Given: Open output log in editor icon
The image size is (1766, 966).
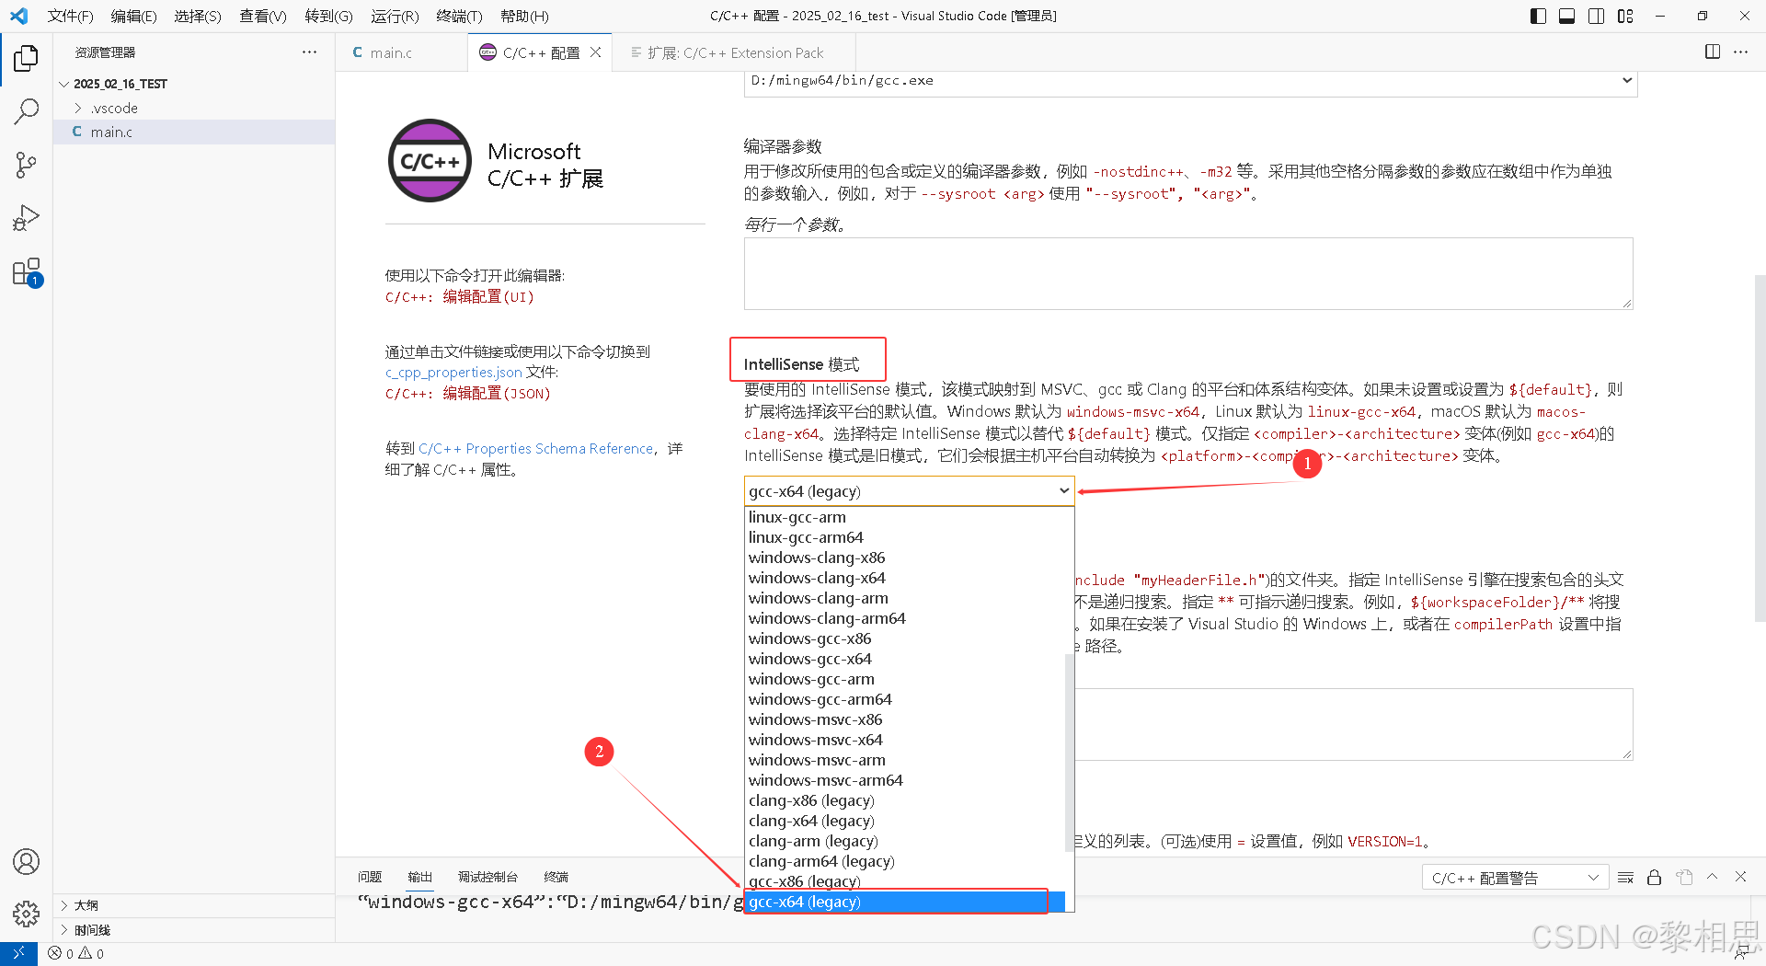Looking at the screenshot, I should [x=1684, y=878].
